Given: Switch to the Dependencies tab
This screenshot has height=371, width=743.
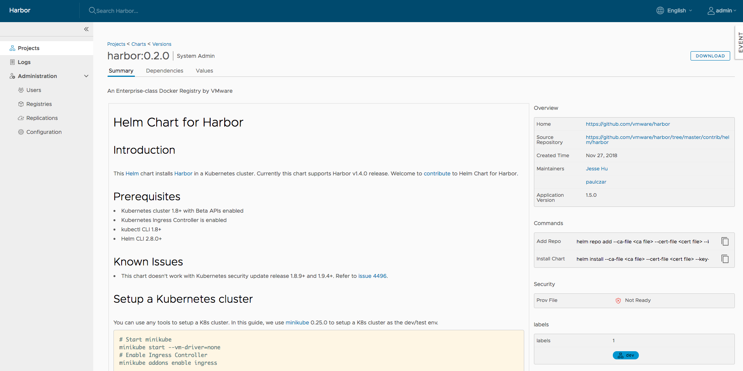Looking at the screenshot, I should tap(164, 71).
